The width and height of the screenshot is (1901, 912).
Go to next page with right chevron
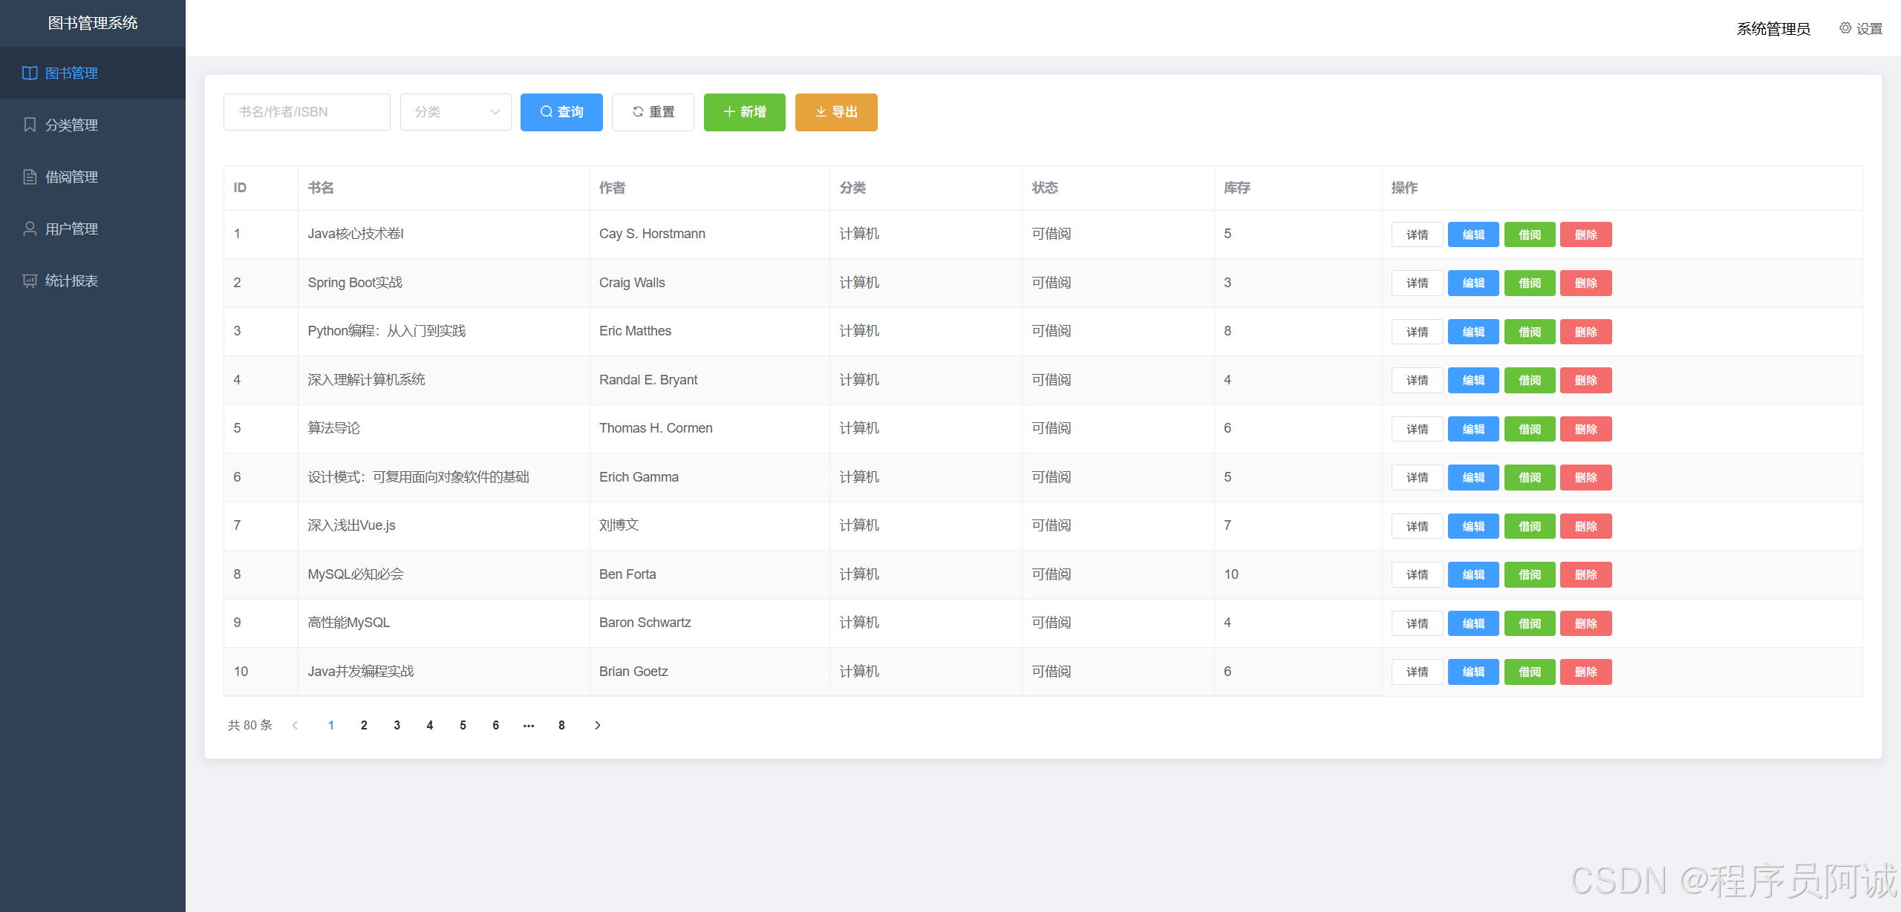click(597, 725)
